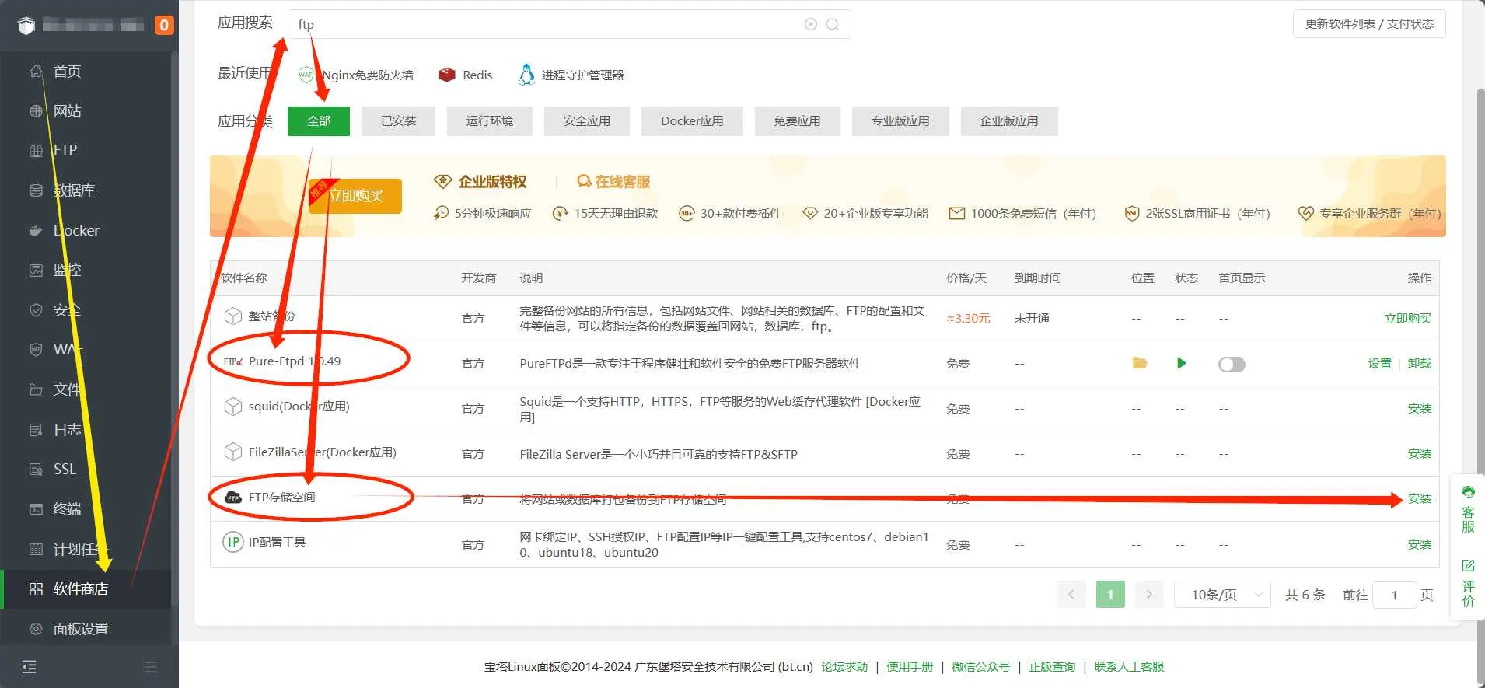
Task: Click the monitor icon beside 监控
Action: click(36, 271)
